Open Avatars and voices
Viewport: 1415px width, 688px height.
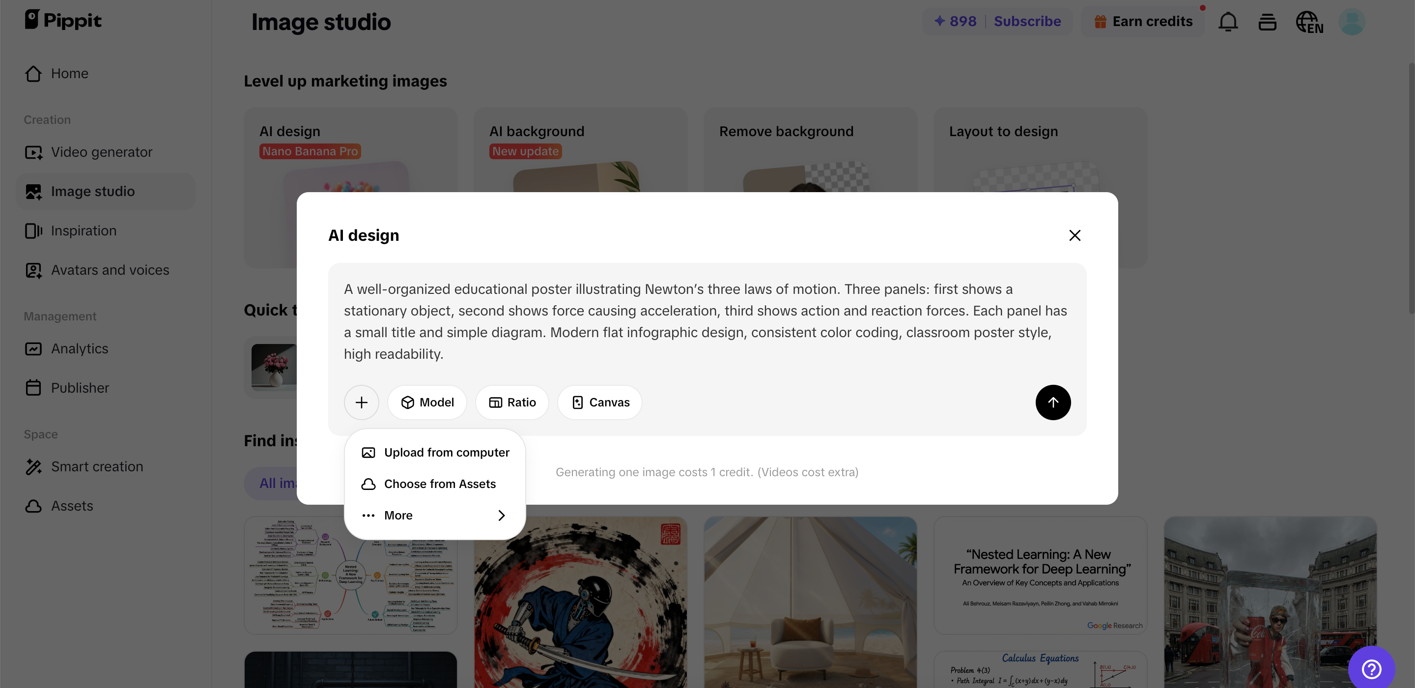(x=110, y=270)
